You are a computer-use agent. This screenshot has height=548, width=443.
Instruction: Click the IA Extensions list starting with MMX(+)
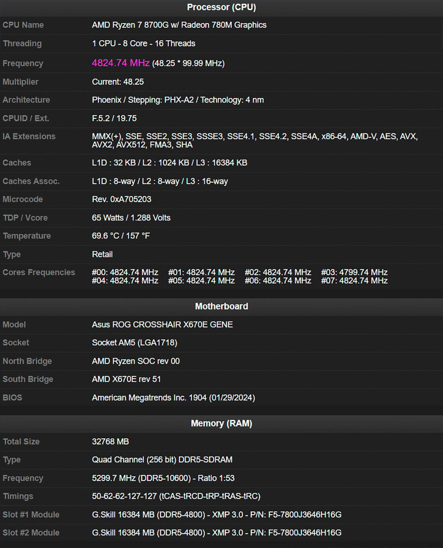[255, 141]
